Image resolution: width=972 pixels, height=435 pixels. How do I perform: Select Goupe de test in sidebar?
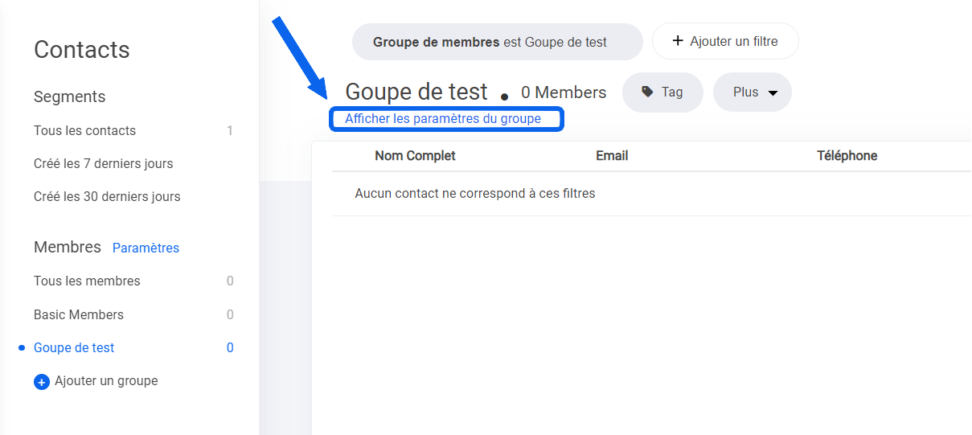point(74,347)
